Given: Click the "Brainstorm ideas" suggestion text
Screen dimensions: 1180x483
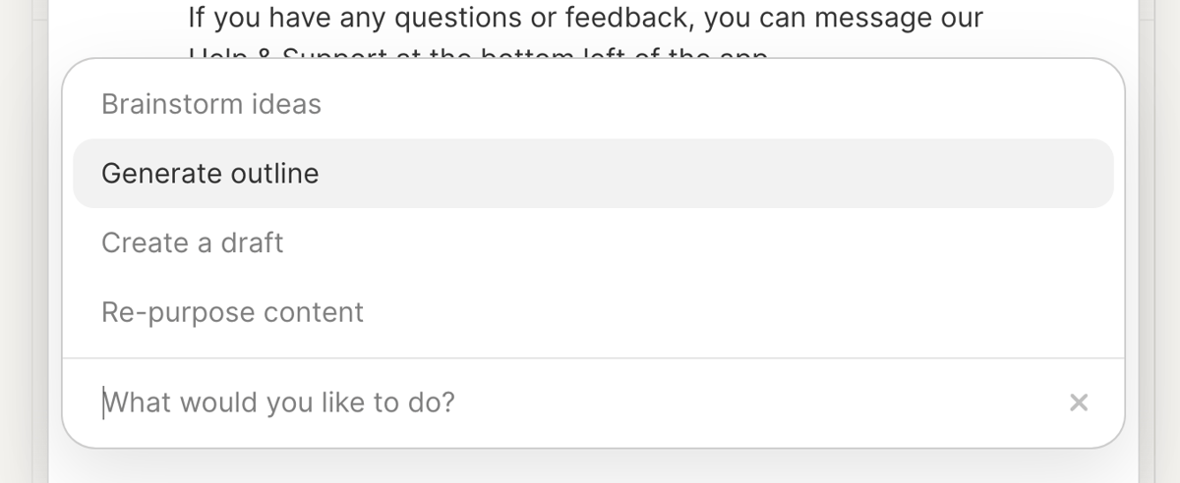Looking at the screenshot, I should 211,104.
